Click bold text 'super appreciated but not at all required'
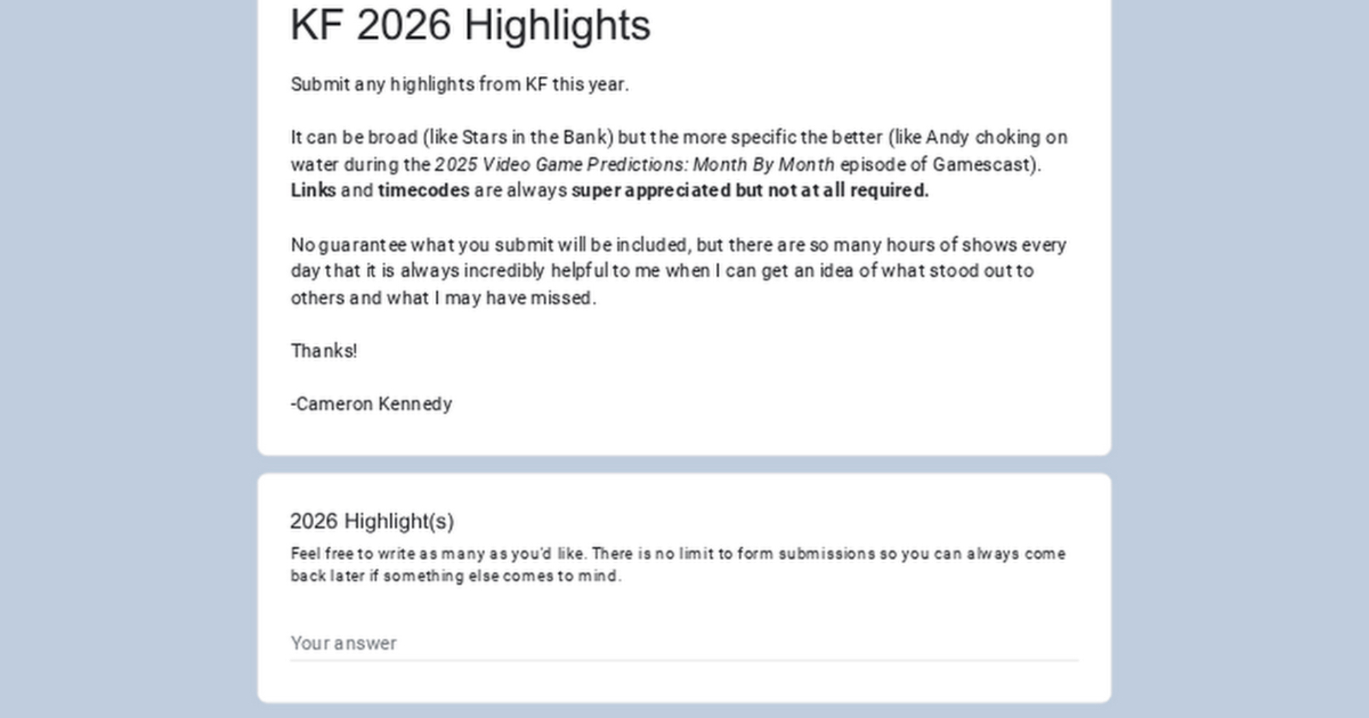The image size is (1369, 718). click(x=750, y=190)
